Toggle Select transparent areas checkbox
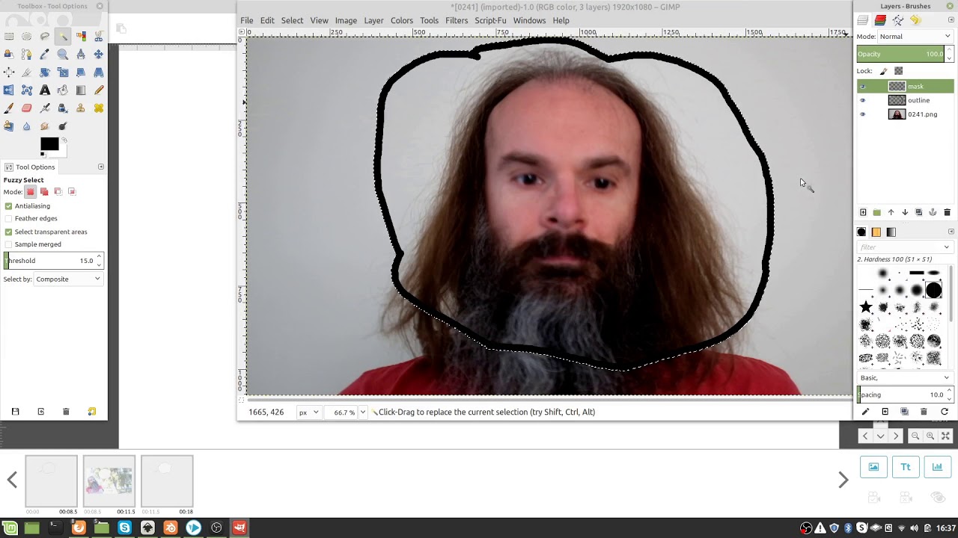Screen dimensions: 958x538 click(8, 232)
